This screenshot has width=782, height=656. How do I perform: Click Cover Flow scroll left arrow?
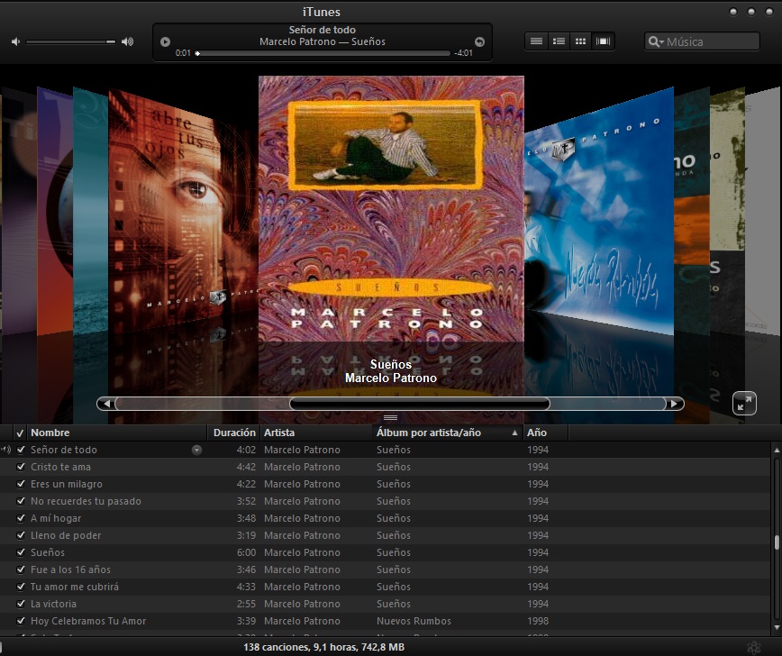tap(105, 404)
